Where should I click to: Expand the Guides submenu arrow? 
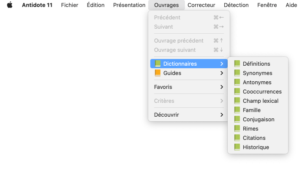[x=222, y=73]
